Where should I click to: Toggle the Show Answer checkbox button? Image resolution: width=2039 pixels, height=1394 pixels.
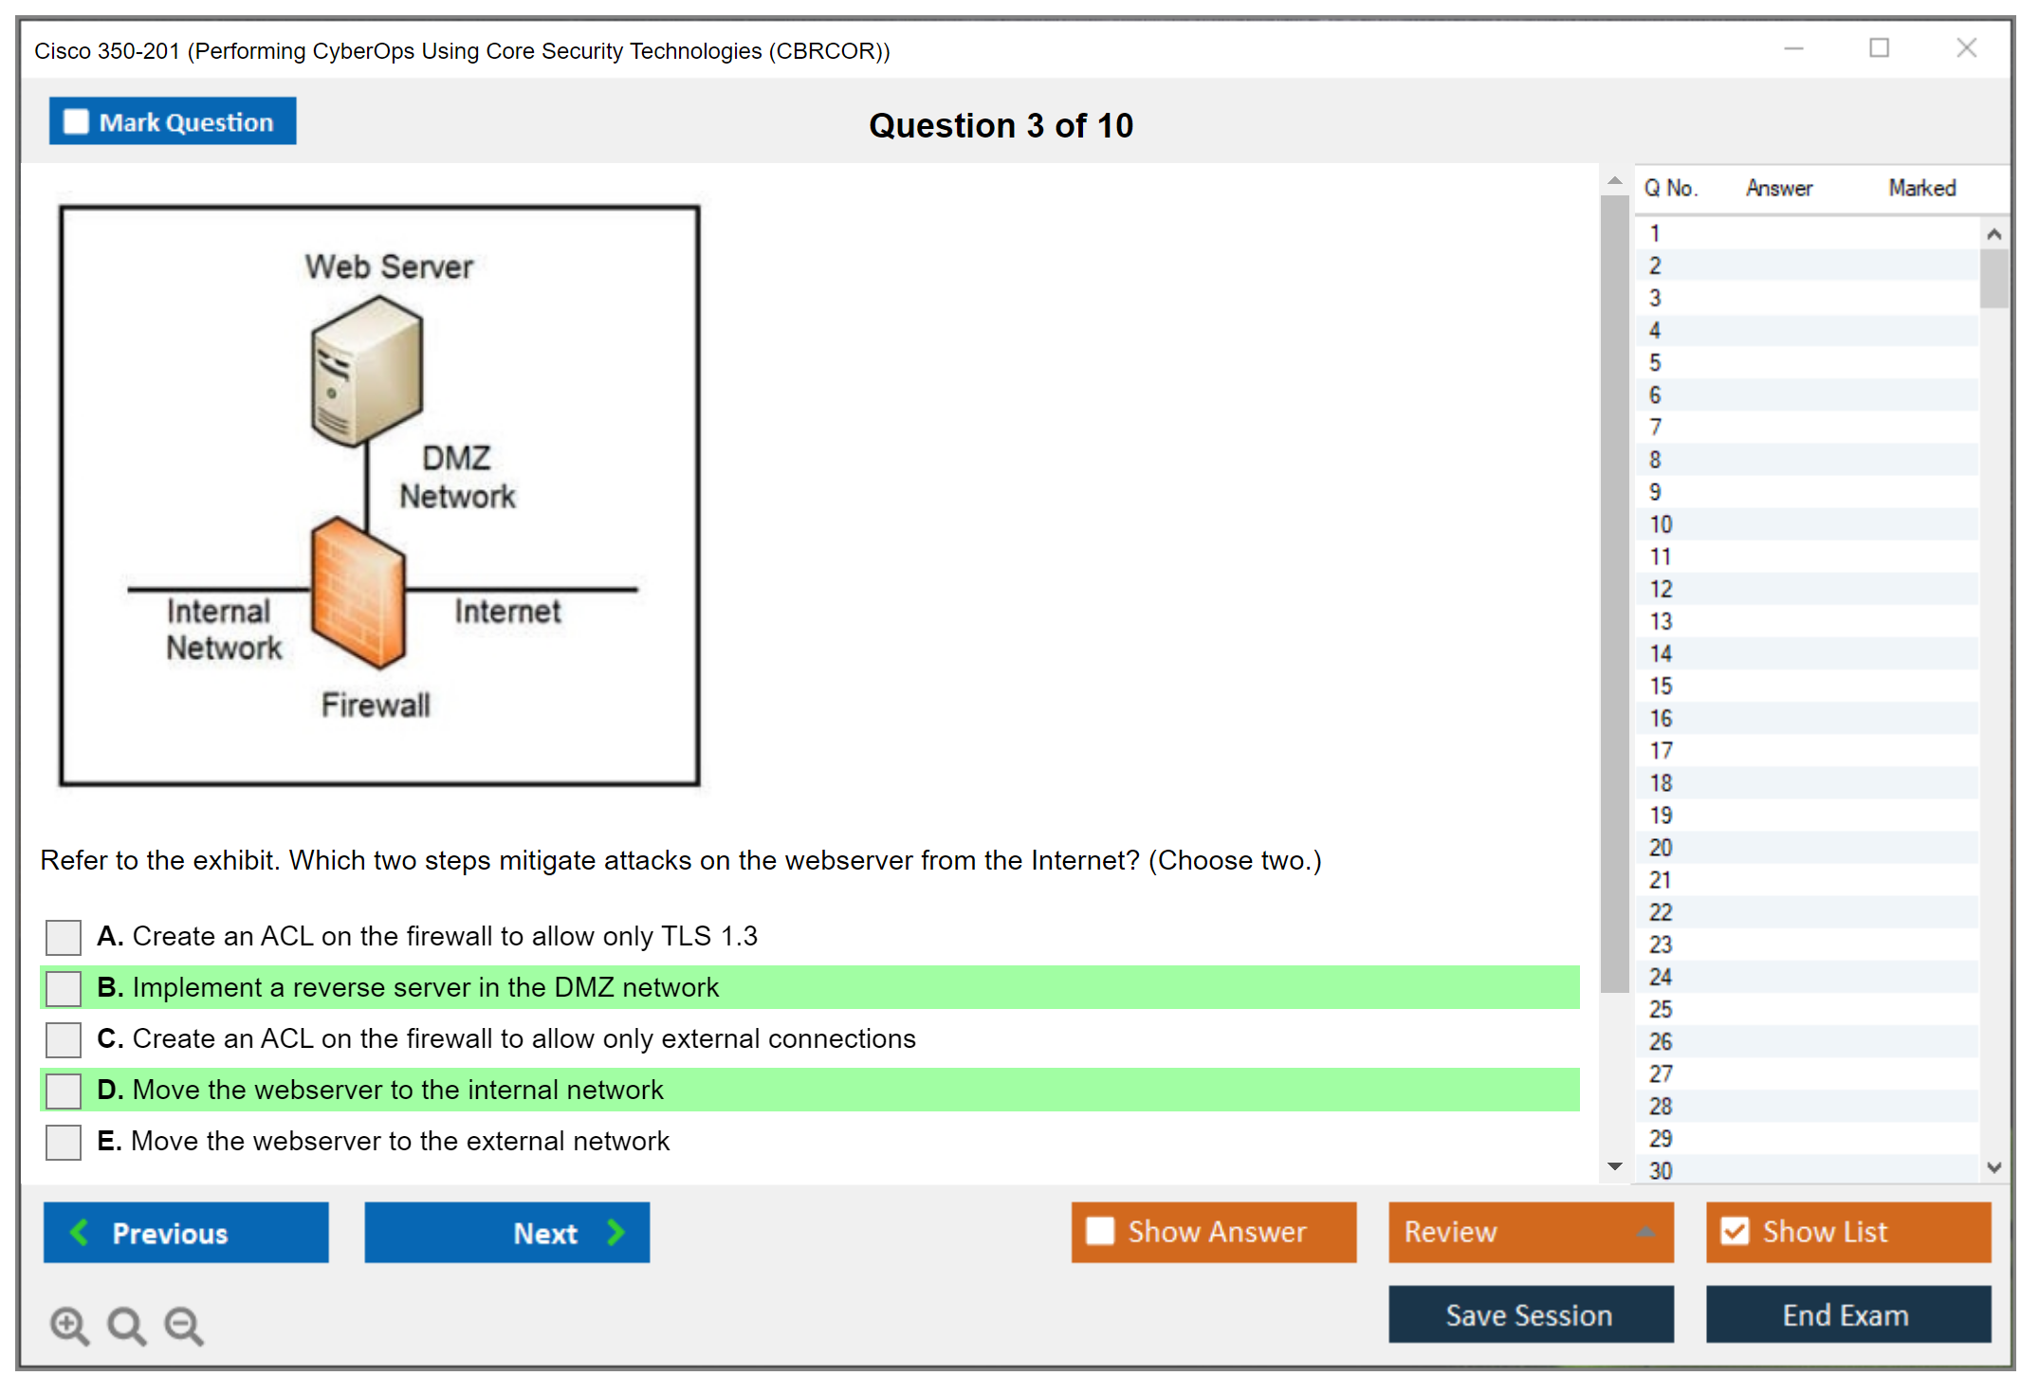[x=1100, y=1231]
